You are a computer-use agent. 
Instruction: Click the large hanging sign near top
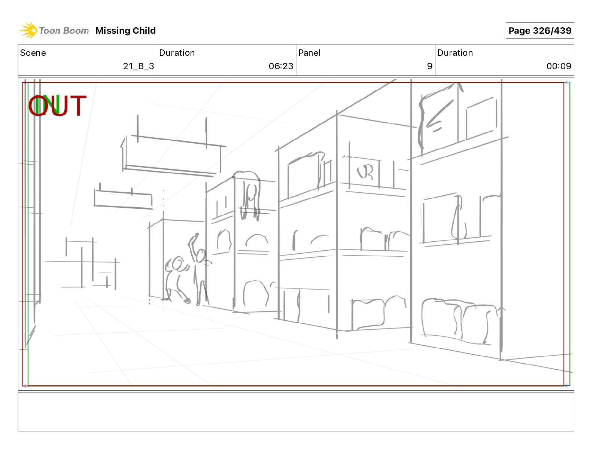(x=173, y=155)
